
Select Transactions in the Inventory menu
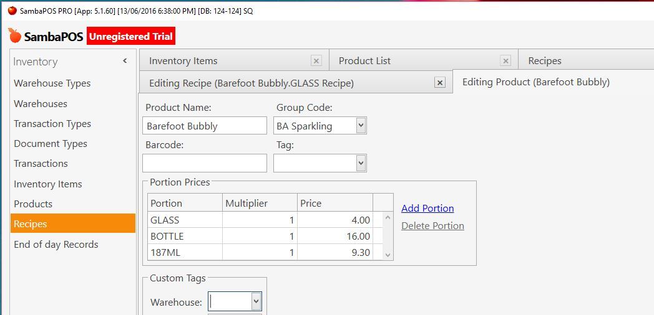coord(41,164)
